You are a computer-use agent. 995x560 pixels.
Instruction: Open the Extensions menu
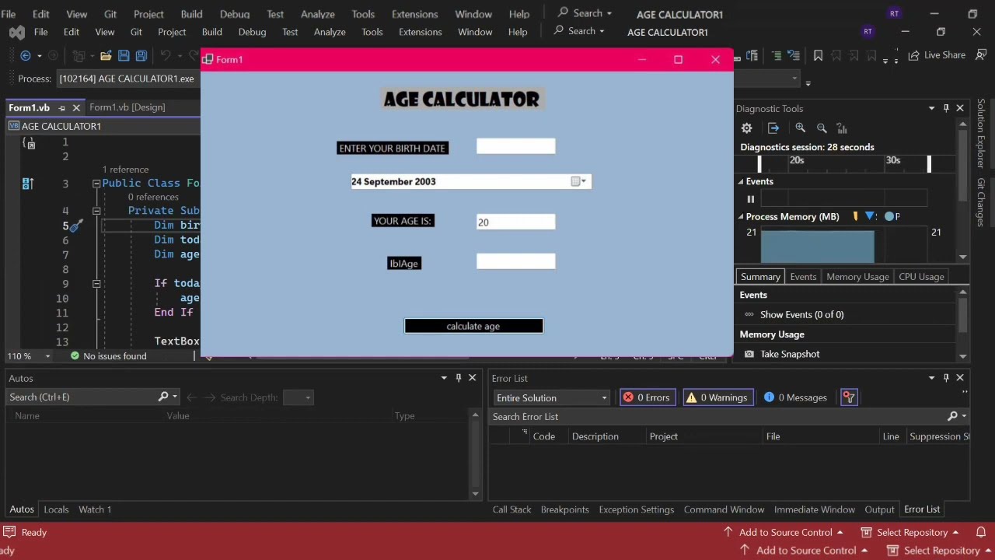pos(420,32)
